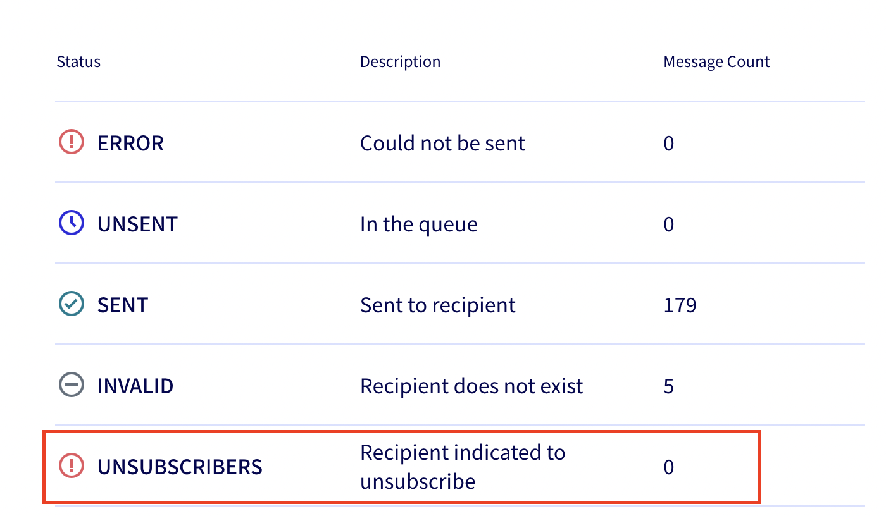Click the SENT checkmark icon

[71, 304]
